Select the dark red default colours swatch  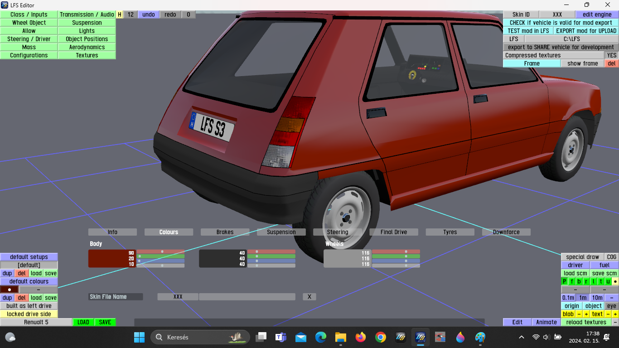(10, 290)
